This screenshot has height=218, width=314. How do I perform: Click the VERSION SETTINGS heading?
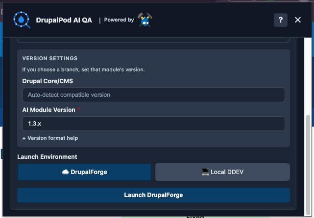[x=50, y=58]
